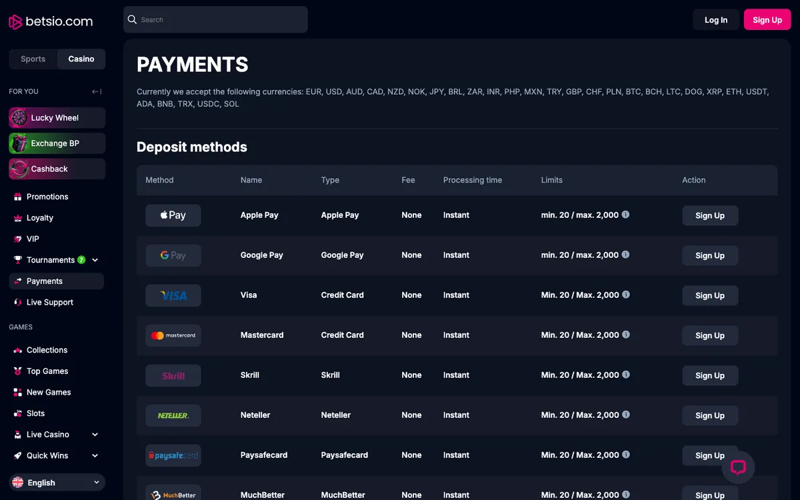Click the Lucky Wheel banner
Screen dimensions: 800x500
[x=57, y=117]
